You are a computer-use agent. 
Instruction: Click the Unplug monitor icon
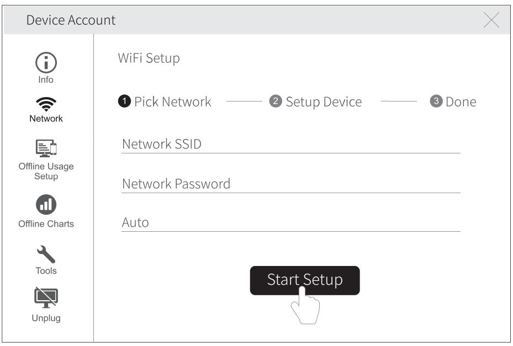pyautogui.click(x=46, y=298)
